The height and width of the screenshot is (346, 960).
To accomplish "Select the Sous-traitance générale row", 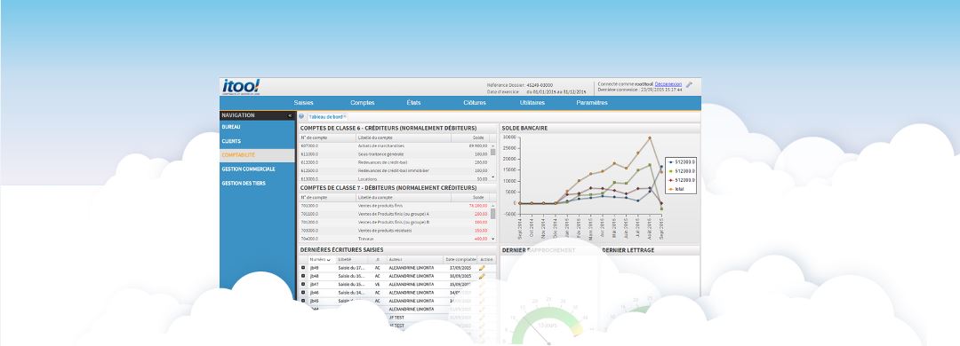I will (395, 154).
